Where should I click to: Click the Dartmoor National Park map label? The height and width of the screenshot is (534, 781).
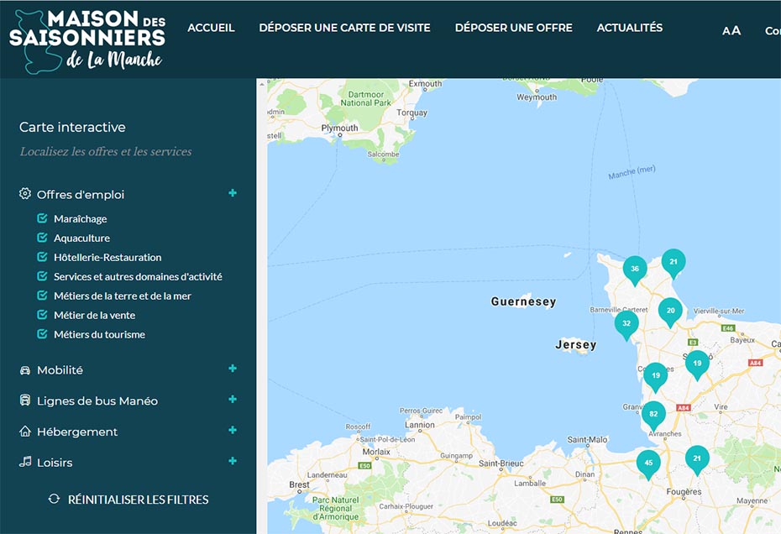(x=366, y=98)
